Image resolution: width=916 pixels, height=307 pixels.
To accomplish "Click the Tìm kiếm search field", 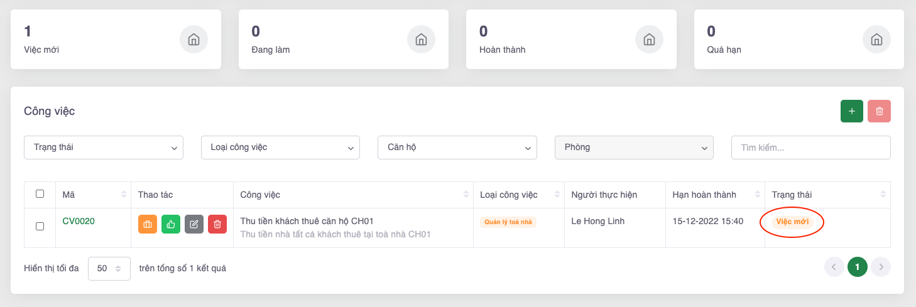I will pyautogui.click(x=810, y=148).
